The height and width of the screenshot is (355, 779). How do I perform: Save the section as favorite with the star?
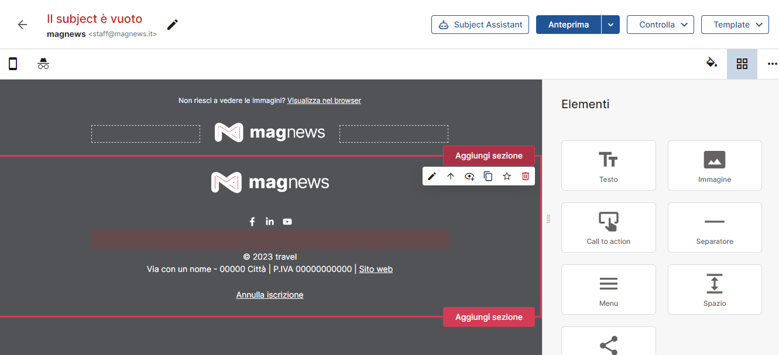tap(507, 176)
